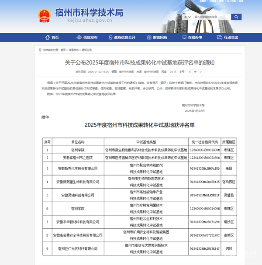This screenshot has width=262, height=265.
Task: Click the search magnifier button
Action: tap(236, 17)
